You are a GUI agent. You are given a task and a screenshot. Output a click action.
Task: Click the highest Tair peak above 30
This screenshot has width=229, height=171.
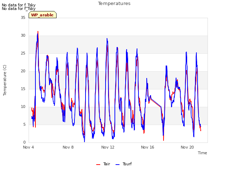point(38,31)
